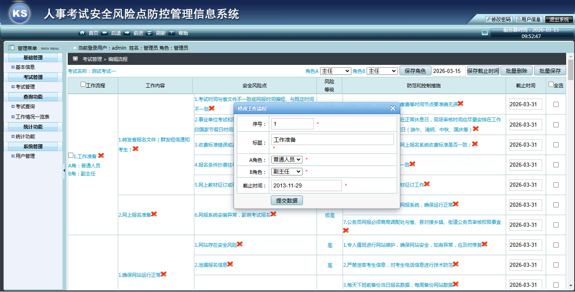Tick the checkbox next to 1.工作准备
The height and width of the screenshot is (292, 575).
pos(71,155)
